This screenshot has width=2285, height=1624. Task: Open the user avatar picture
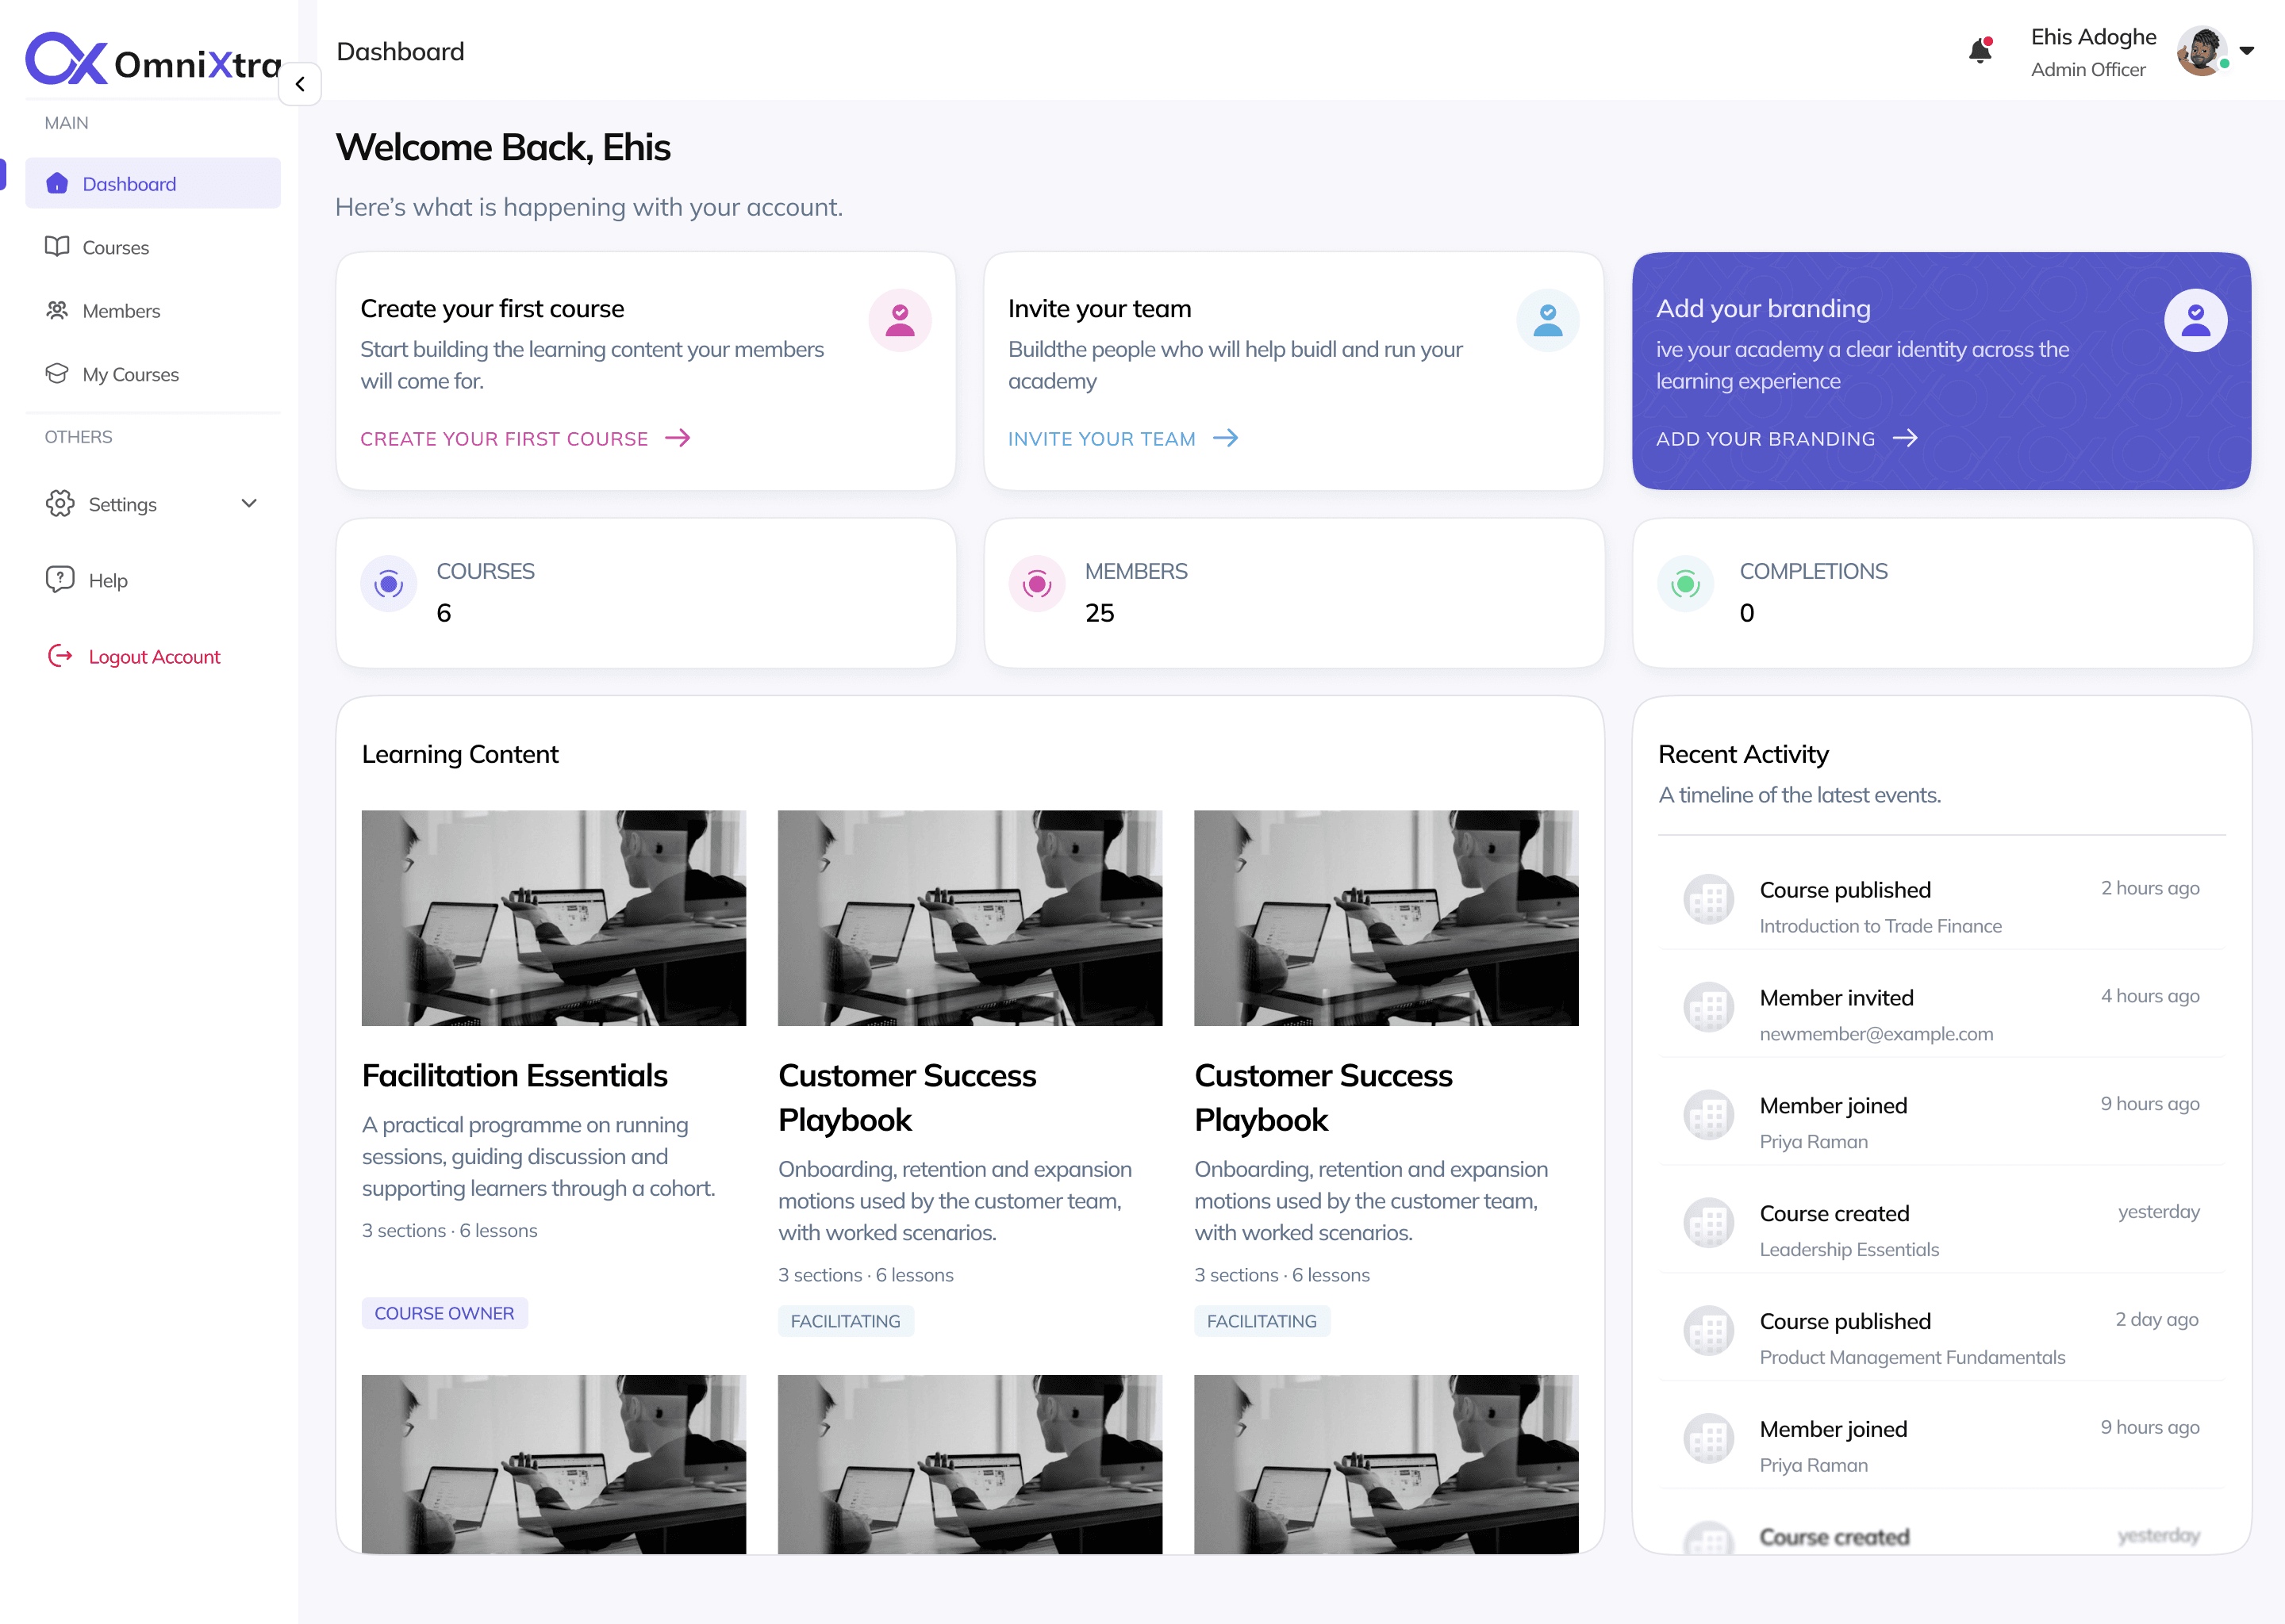click(2201, 51)
